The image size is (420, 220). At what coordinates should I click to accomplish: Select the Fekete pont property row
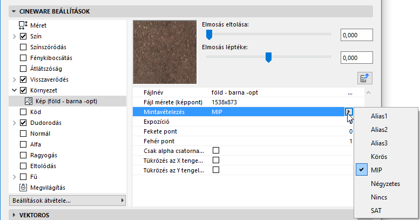(243, 131)
